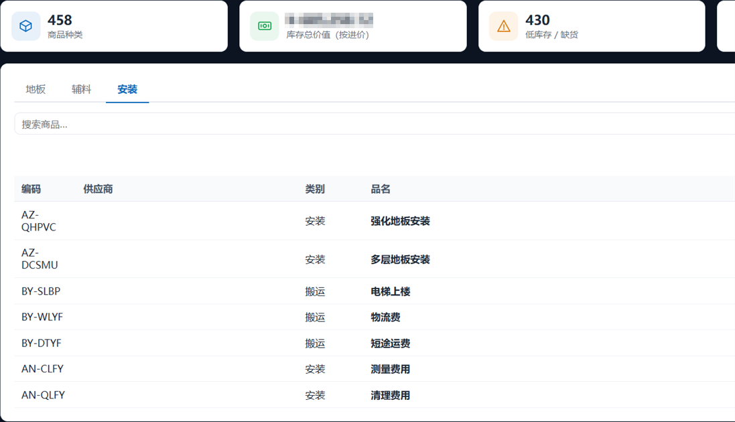The height and width of the screenshot is (422, 735).
Task: Click the 库存总价值 (按进价) label
Action: tap(328, 35)
